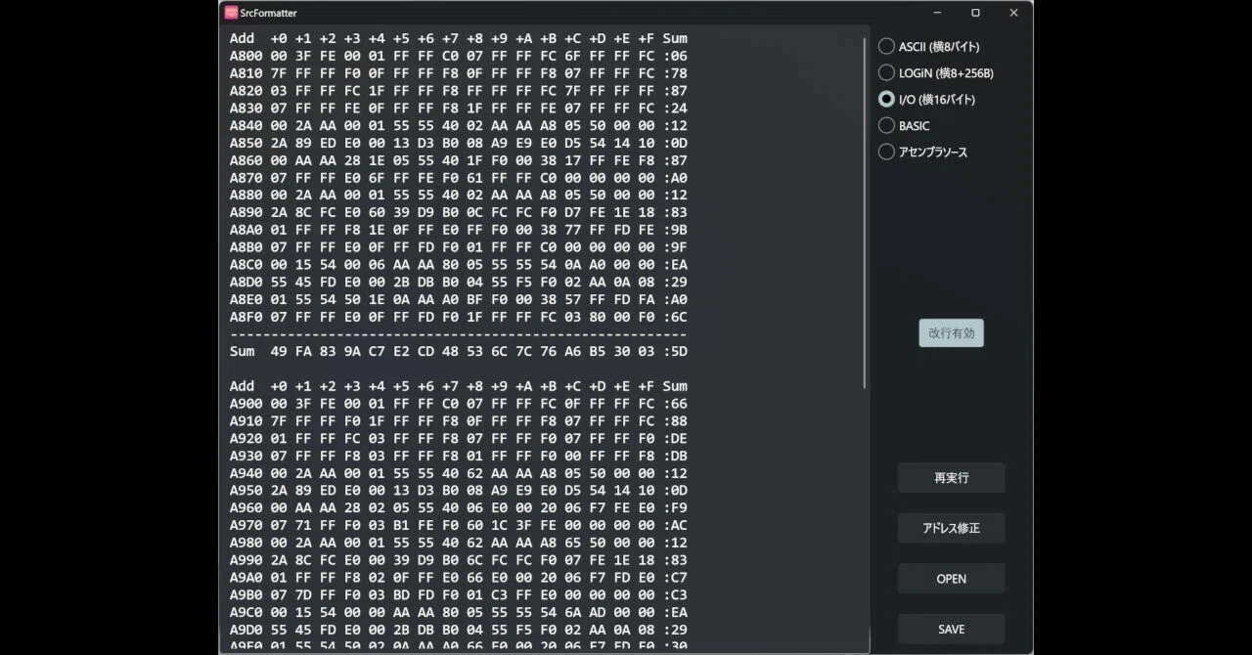
Task: Click the row at address A8F0
Action: pos(459,317)
